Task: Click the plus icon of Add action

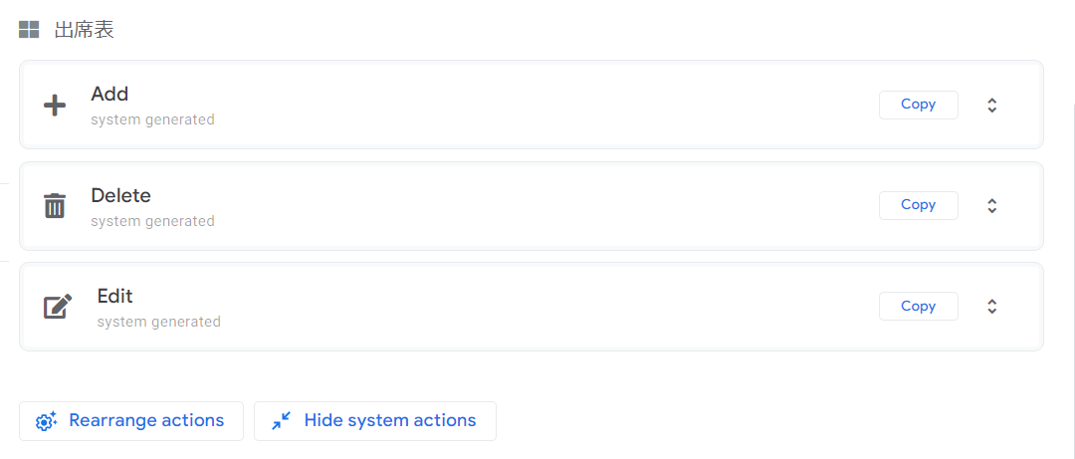Action: click(55, 106)
